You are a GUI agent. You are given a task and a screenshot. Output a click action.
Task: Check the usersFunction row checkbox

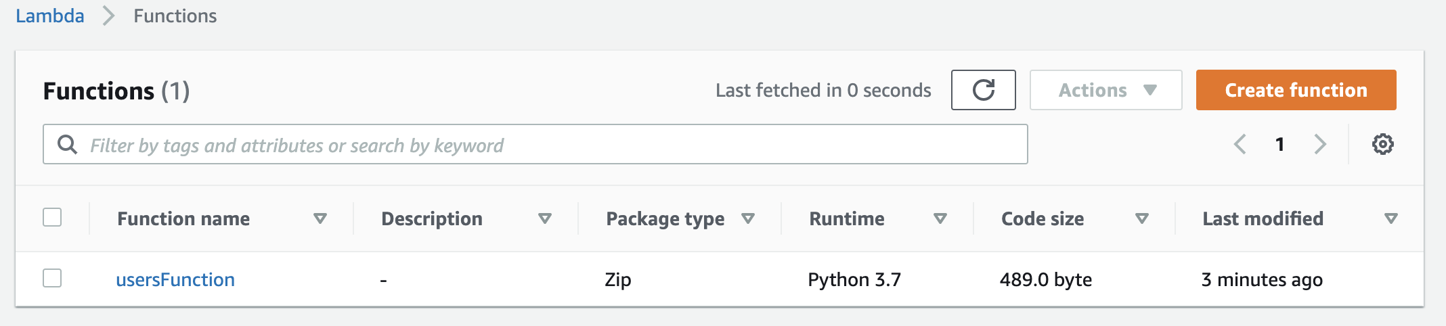click(x=52, y=278)
